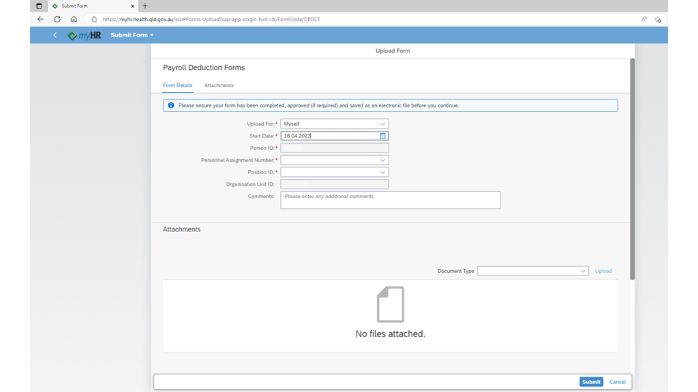Click the browser back arrow

click(x=41, y=19)
